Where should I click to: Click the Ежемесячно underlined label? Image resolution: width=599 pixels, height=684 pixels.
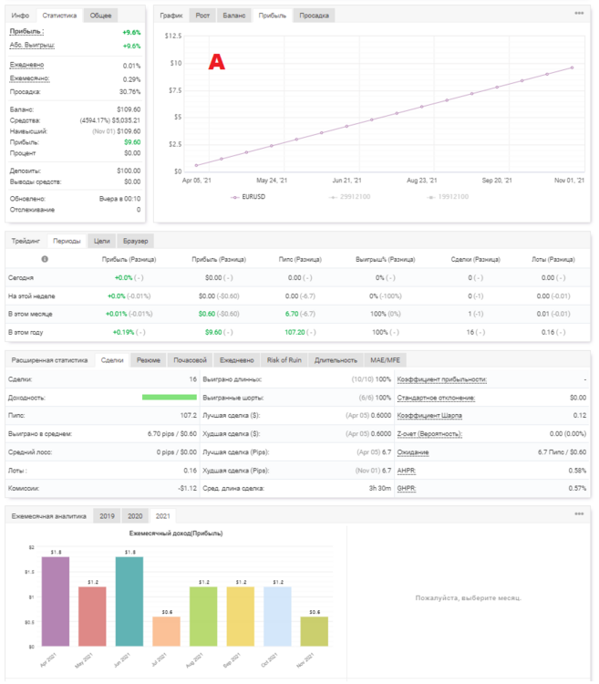pos(30,78)
